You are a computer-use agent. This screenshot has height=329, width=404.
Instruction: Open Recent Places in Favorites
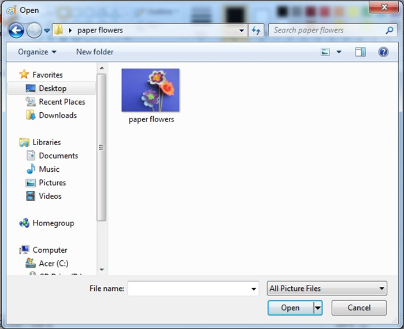pyautogui.click(x=62, y=102)
